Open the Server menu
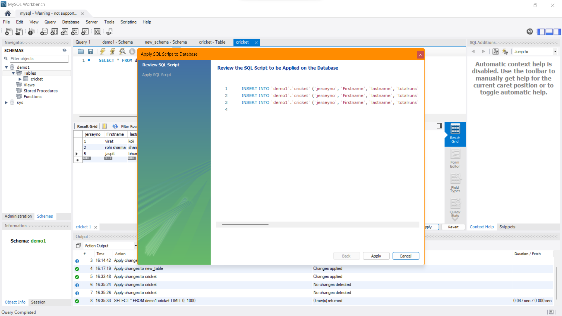This screenshot has height=316, width=562. pos(92,22)
